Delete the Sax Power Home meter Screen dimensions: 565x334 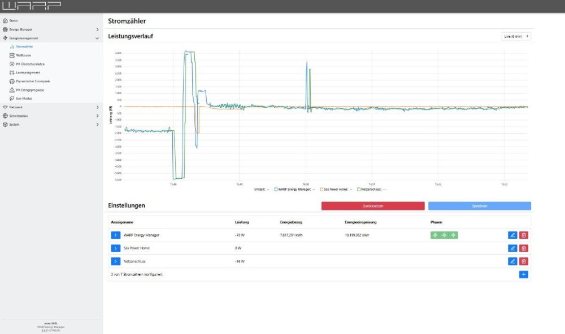pos(524,248)
